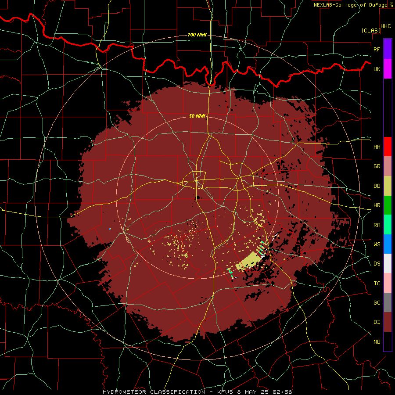The width and height of the screenshot is (395, 395).
Task: Click the light pink IC legend swatch
Action: (388, 283)
